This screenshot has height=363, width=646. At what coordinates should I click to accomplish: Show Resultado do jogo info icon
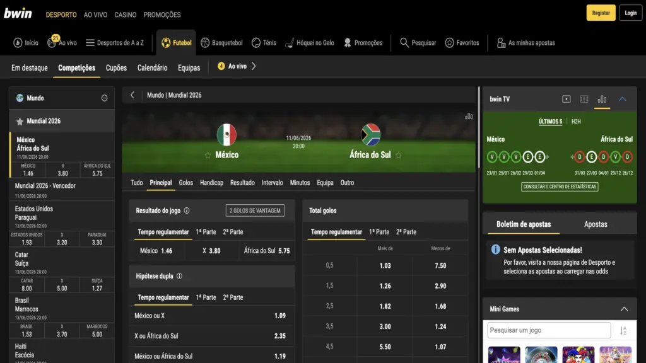(x=187, y=210)
